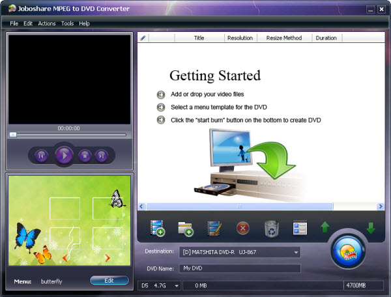391x297 pixels.
Task: Open the Actions menu
Action: (x=47, y=23)
